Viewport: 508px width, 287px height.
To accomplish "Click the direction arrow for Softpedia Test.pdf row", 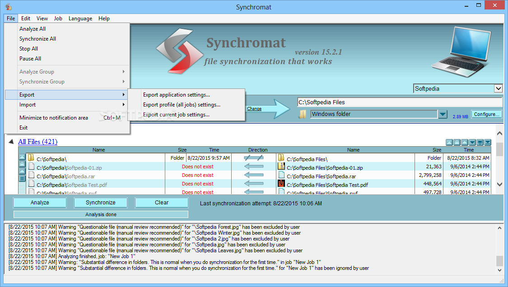I will pyautogui.click(x=254, y=183).
